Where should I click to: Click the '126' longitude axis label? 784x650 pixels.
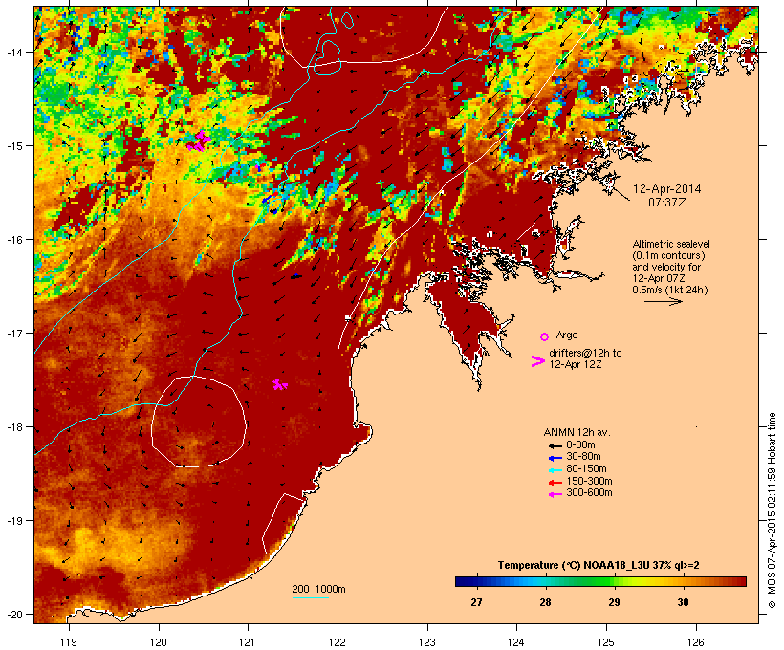pos(696,642)
